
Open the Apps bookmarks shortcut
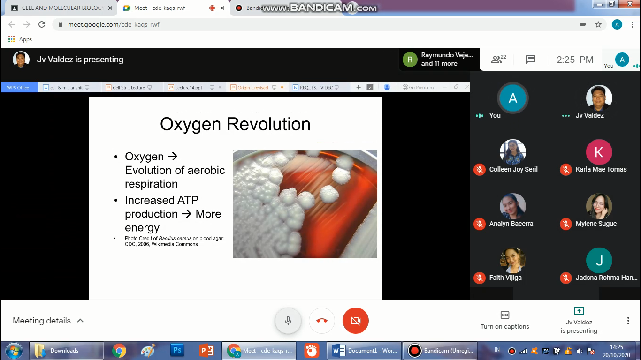coord(20,39)
